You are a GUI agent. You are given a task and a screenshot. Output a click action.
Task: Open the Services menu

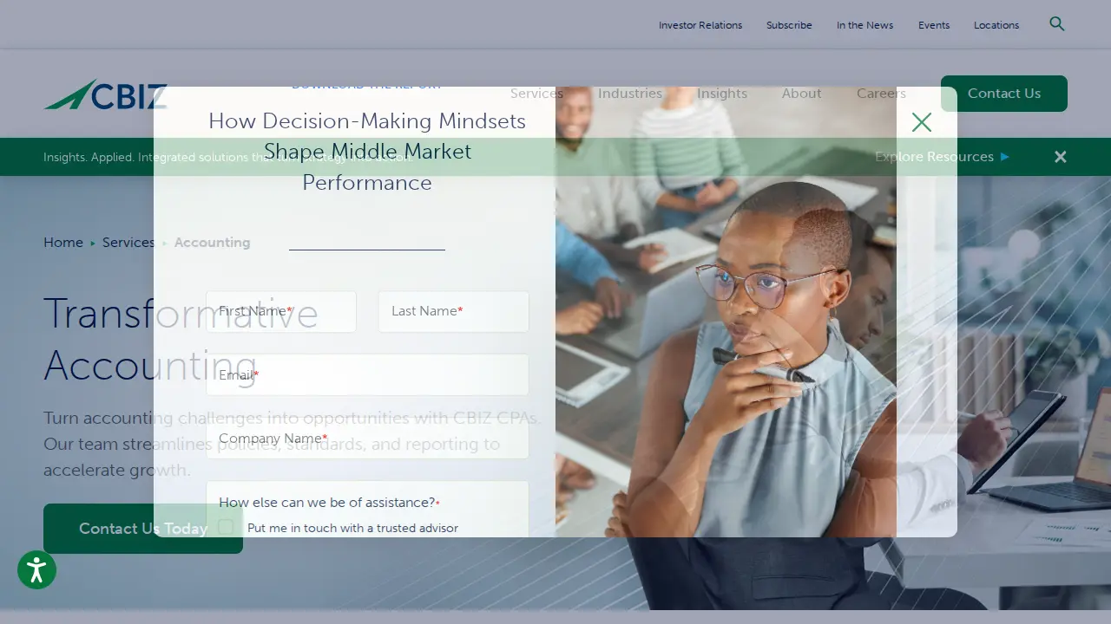coord(536,94)
